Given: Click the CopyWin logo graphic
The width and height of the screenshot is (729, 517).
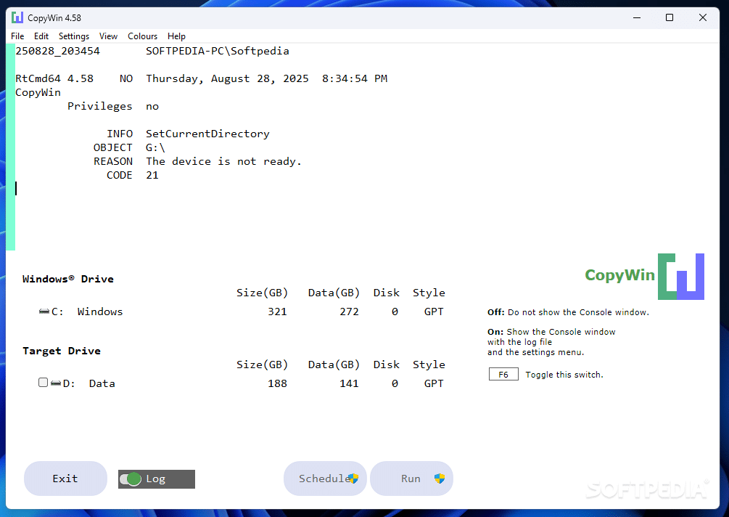Looking at the screenshot, I should coord(680,277).
